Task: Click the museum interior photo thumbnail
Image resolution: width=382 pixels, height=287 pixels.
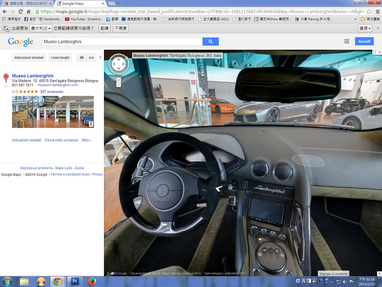Action: (53, 112)
